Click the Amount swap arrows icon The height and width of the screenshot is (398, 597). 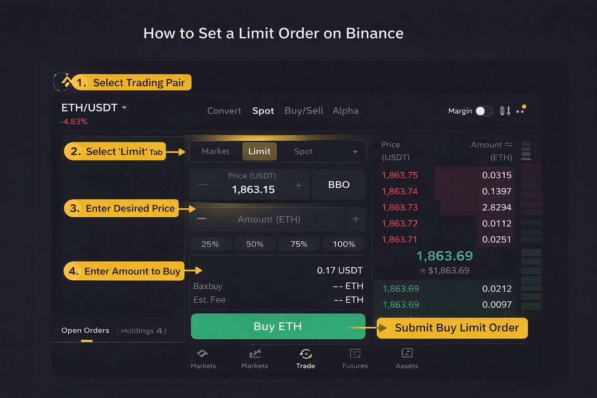pos(508,145)
